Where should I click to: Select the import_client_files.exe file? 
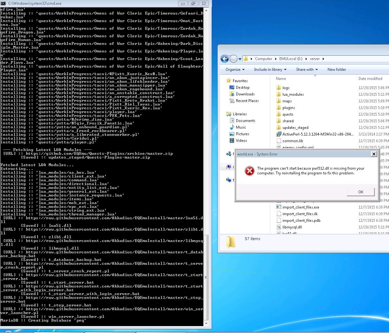[x=301, y=207]
